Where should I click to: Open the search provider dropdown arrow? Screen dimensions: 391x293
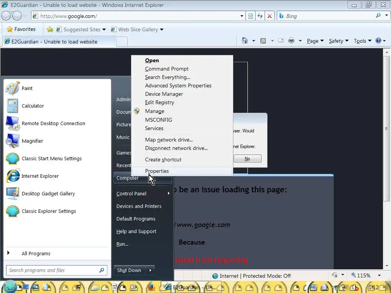pyautogui.click(x=386, y=16)
